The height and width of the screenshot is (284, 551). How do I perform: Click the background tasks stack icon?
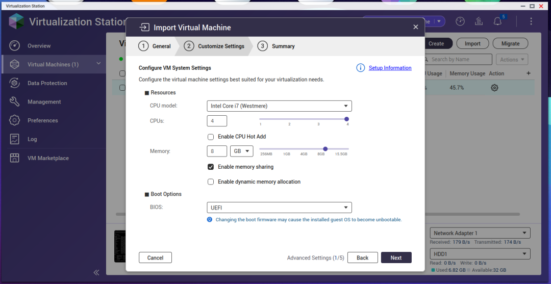(478, 21)
